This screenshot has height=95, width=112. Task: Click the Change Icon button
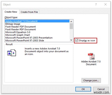(x=91, y=80)
